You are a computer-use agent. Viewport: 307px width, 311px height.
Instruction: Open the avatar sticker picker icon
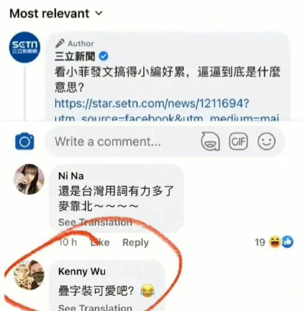pyautogui.click(x=210, y=141)
